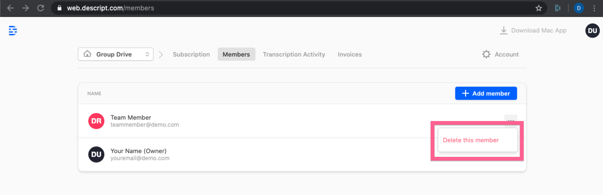Select the Invoices tab
Viewport: 603px width, 195px height.
tap(350, 54)
